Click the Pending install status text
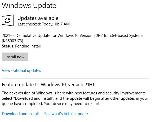 tap(28, 46)
